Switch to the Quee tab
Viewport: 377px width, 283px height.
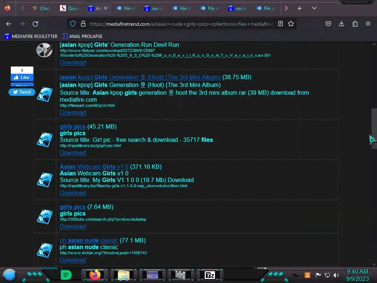tap(70, 8)
